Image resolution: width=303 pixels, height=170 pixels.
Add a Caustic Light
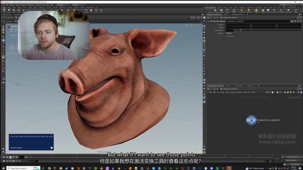274,11
